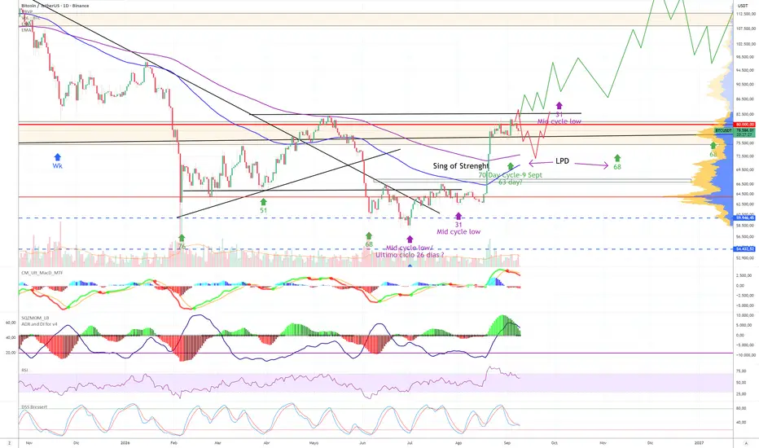The width and height of the screenshot is (759, 448).
Task: Select the EMA indicator label
Action: (26, 30)
